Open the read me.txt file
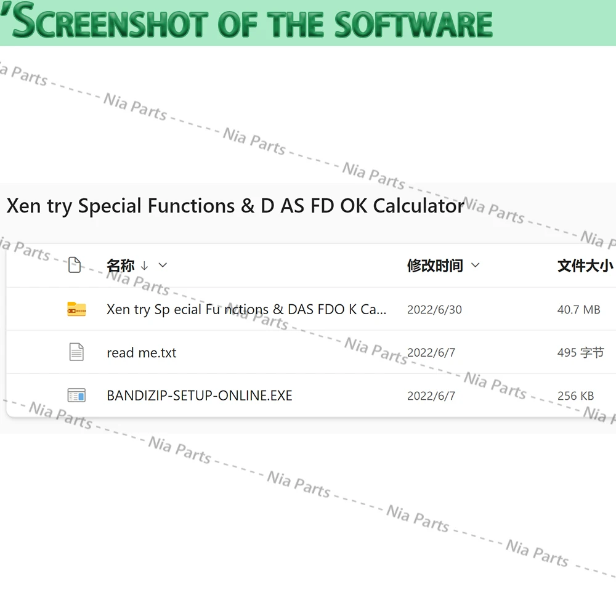616x616 pixels. [142, 352]
